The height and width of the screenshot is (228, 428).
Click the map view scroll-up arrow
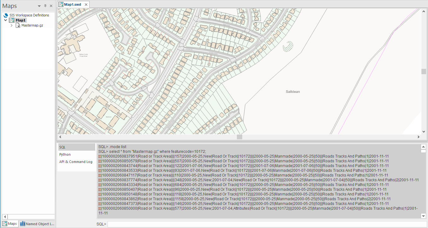click(x=424, y=11)
